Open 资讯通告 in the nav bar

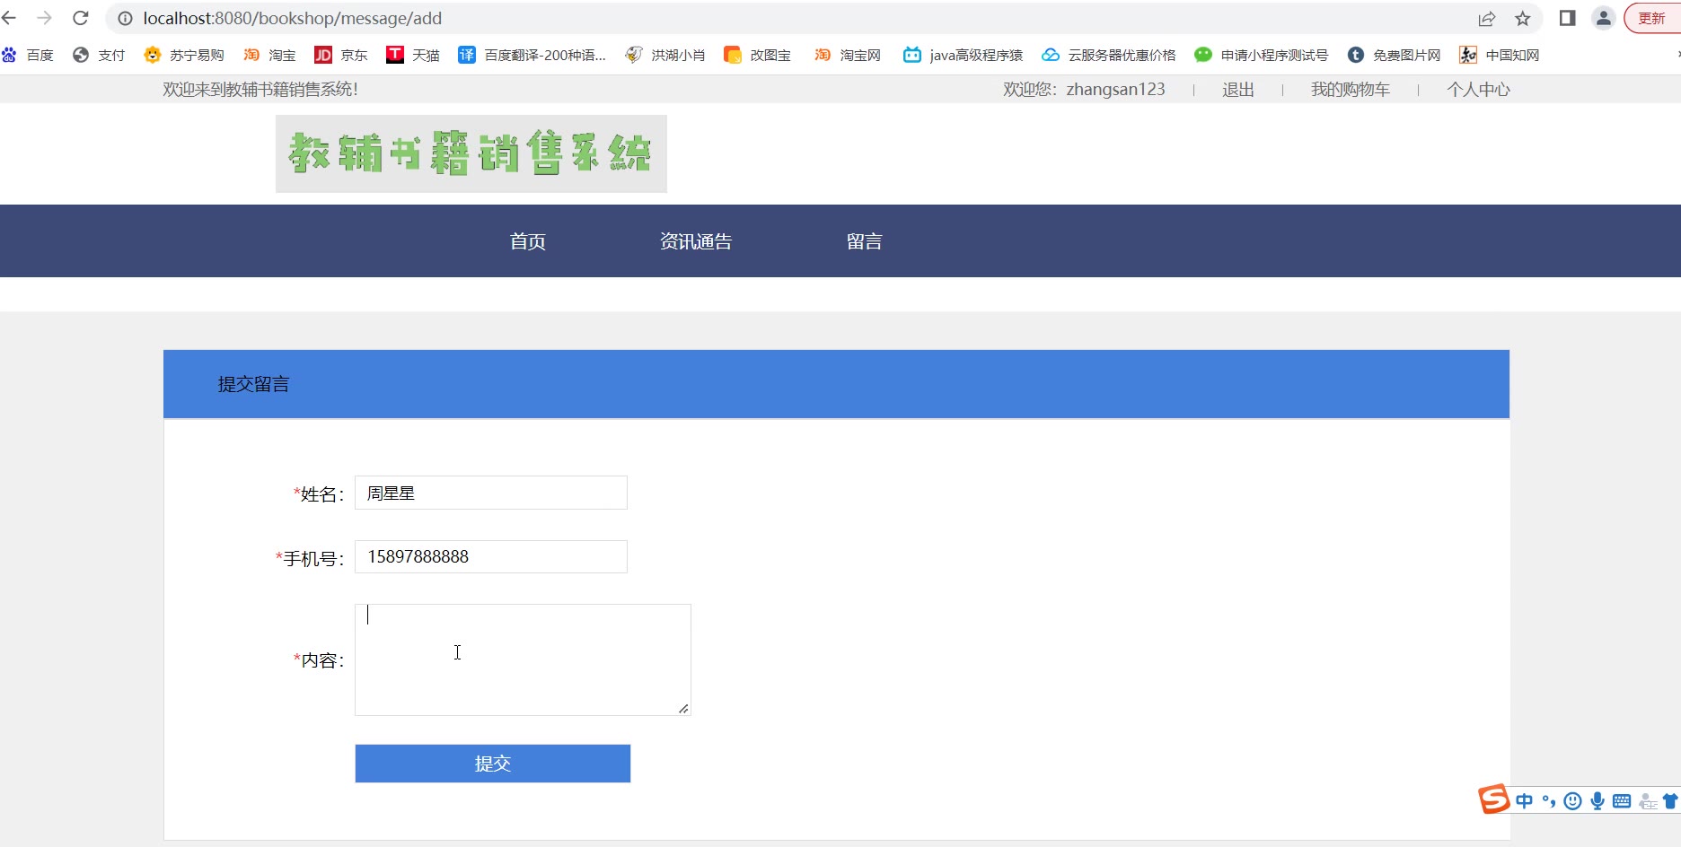pos(696,241)
